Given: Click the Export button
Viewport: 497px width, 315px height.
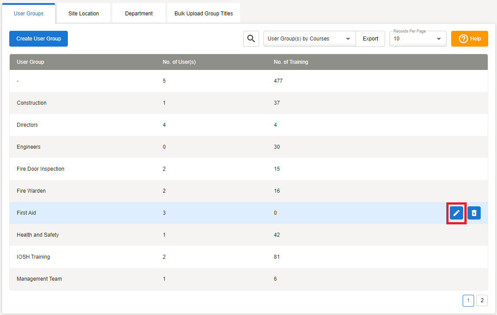Looking at the screenshot, I should 371,39.
